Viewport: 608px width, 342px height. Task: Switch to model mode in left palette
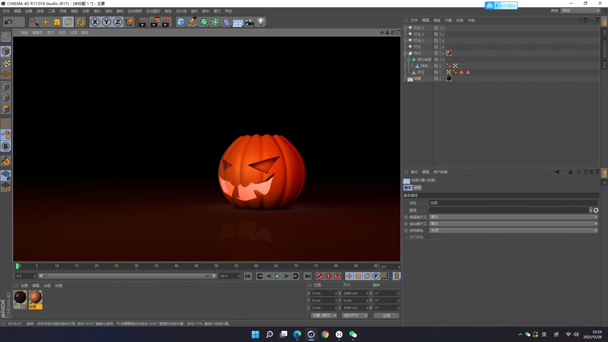coord(6,51)
